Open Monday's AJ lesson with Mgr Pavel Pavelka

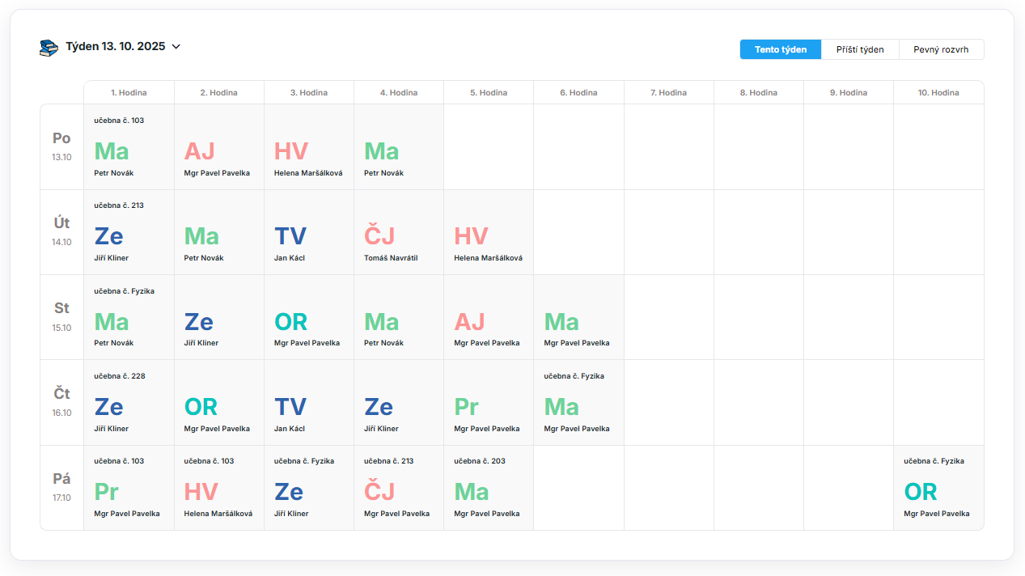coord(219,147)
